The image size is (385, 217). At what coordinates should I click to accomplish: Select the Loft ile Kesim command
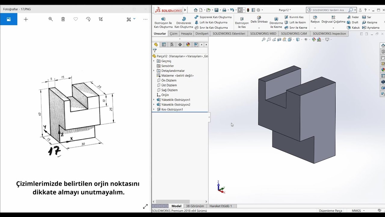(295, 22)
